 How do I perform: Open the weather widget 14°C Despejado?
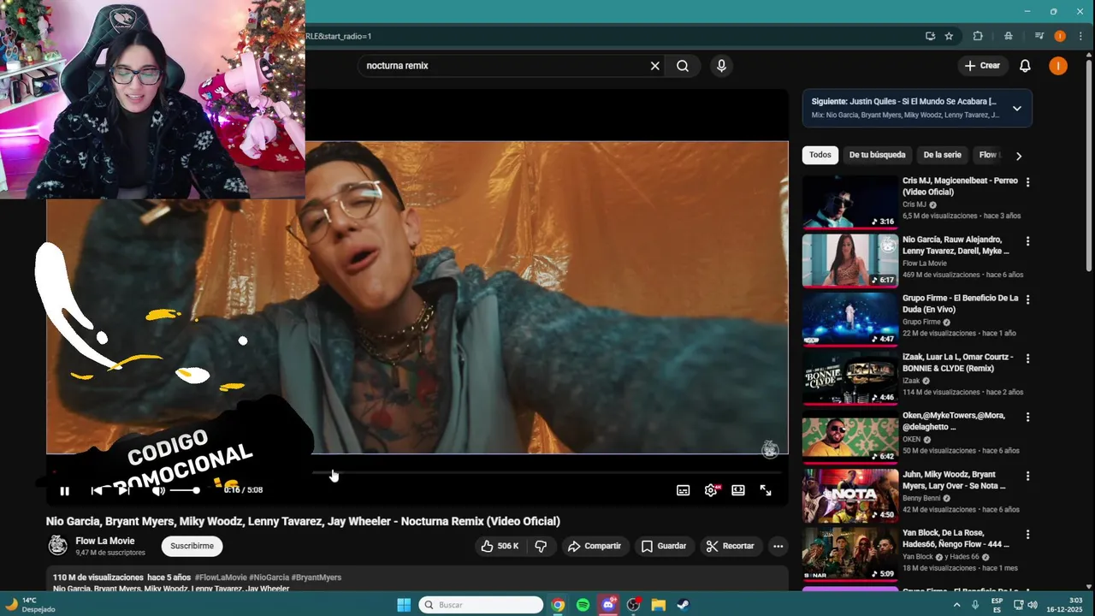tap(31, 605)
